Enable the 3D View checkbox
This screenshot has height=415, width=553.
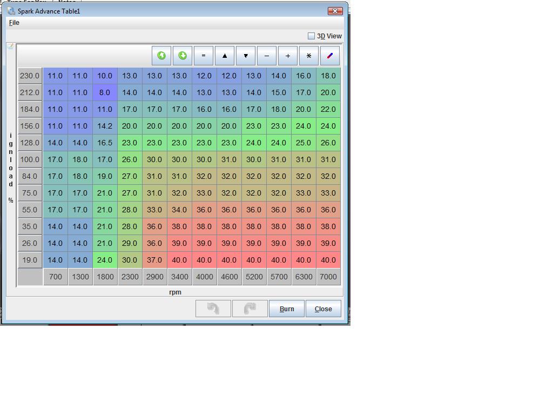pyautogui.click(x=311, y=36)
